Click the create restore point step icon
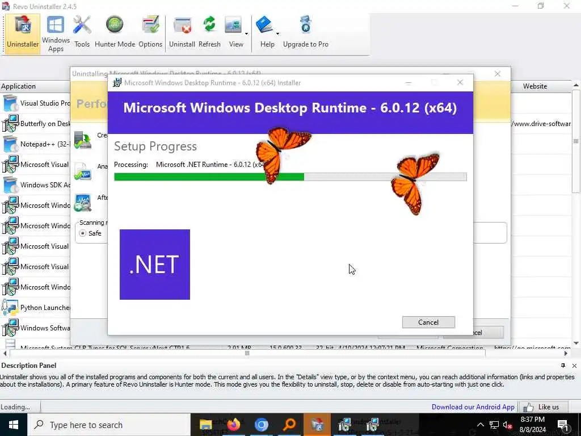The width and height of the screenshot is (581, 436). [x=82, y=141]
